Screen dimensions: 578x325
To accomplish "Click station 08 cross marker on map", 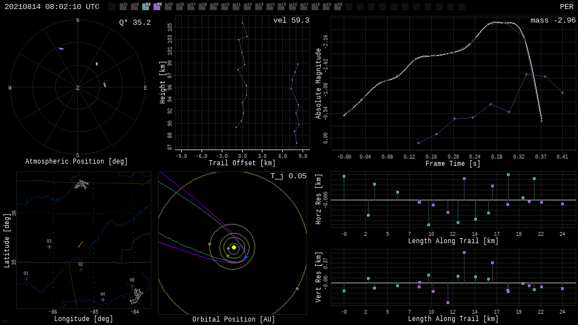I will click(132, 286).
